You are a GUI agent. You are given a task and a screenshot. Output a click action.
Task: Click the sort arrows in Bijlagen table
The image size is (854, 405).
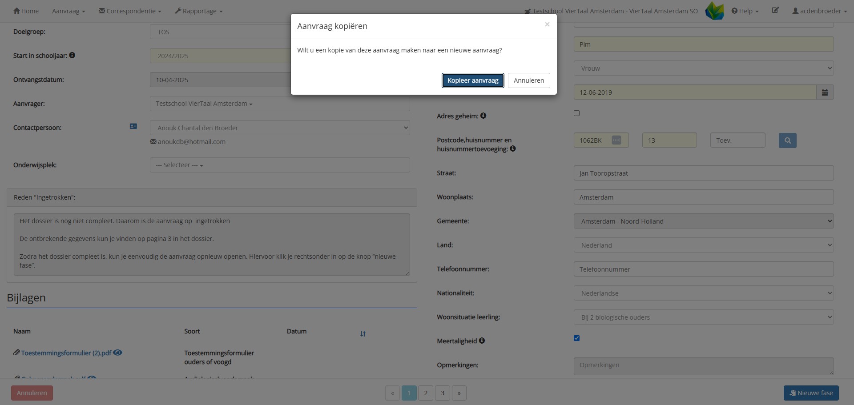(x=363, y=334)
